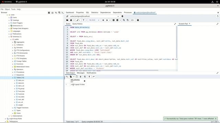Open the graph visualiser icon
Screen dimensions: 220x123
click(93, 77)
